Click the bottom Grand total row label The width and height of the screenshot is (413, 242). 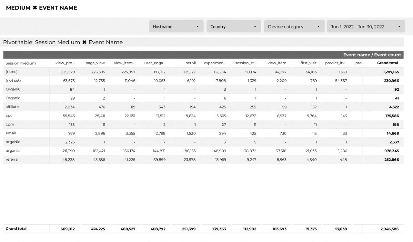16,229
